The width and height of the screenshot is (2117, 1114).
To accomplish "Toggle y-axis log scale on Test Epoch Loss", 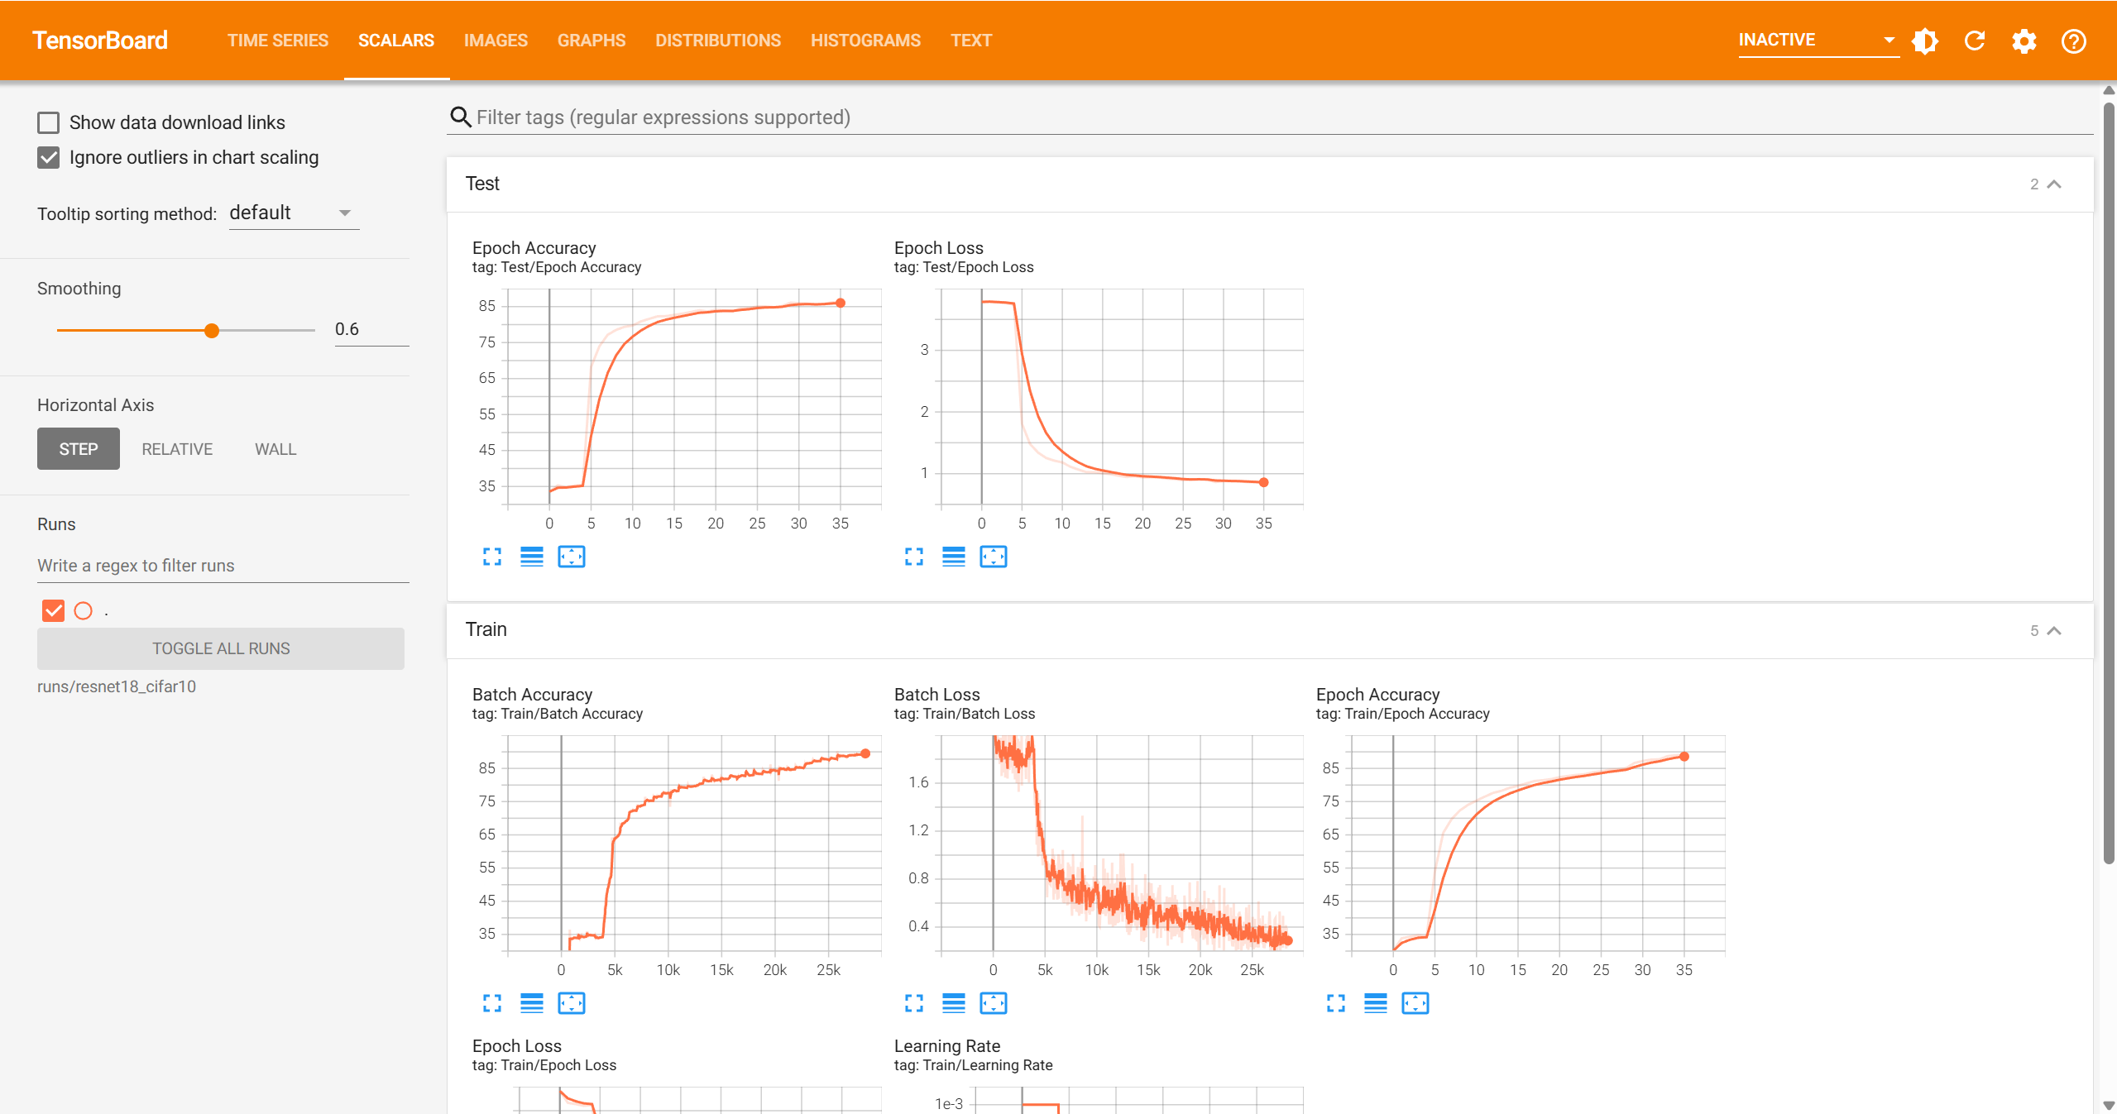I will tap(953, 557).
